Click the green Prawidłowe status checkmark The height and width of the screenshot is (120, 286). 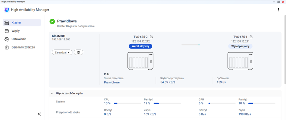(x=52, y=21)
